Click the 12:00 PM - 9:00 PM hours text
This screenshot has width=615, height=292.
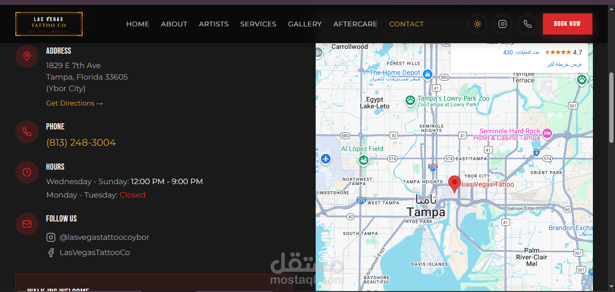pos(167,182)
